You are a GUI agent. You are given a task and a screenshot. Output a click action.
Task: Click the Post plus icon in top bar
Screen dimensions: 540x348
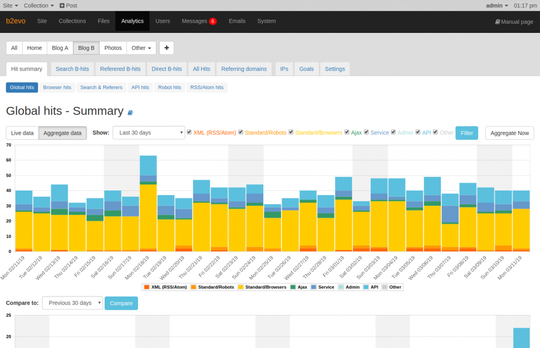pos(62,5)
